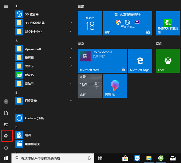Open File Explorer from the taskbar

point(149,158)
